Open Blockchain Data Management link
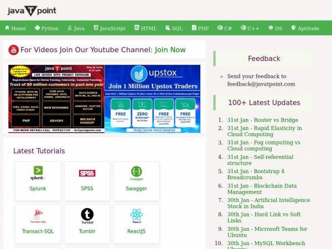The image size is (332, 249). [x=262, y=189]
